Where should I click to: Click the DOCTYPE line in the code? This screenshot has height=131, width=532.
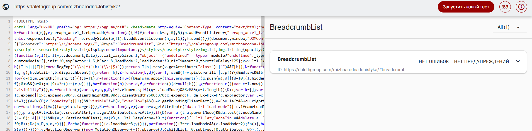(x=31, y=21)
